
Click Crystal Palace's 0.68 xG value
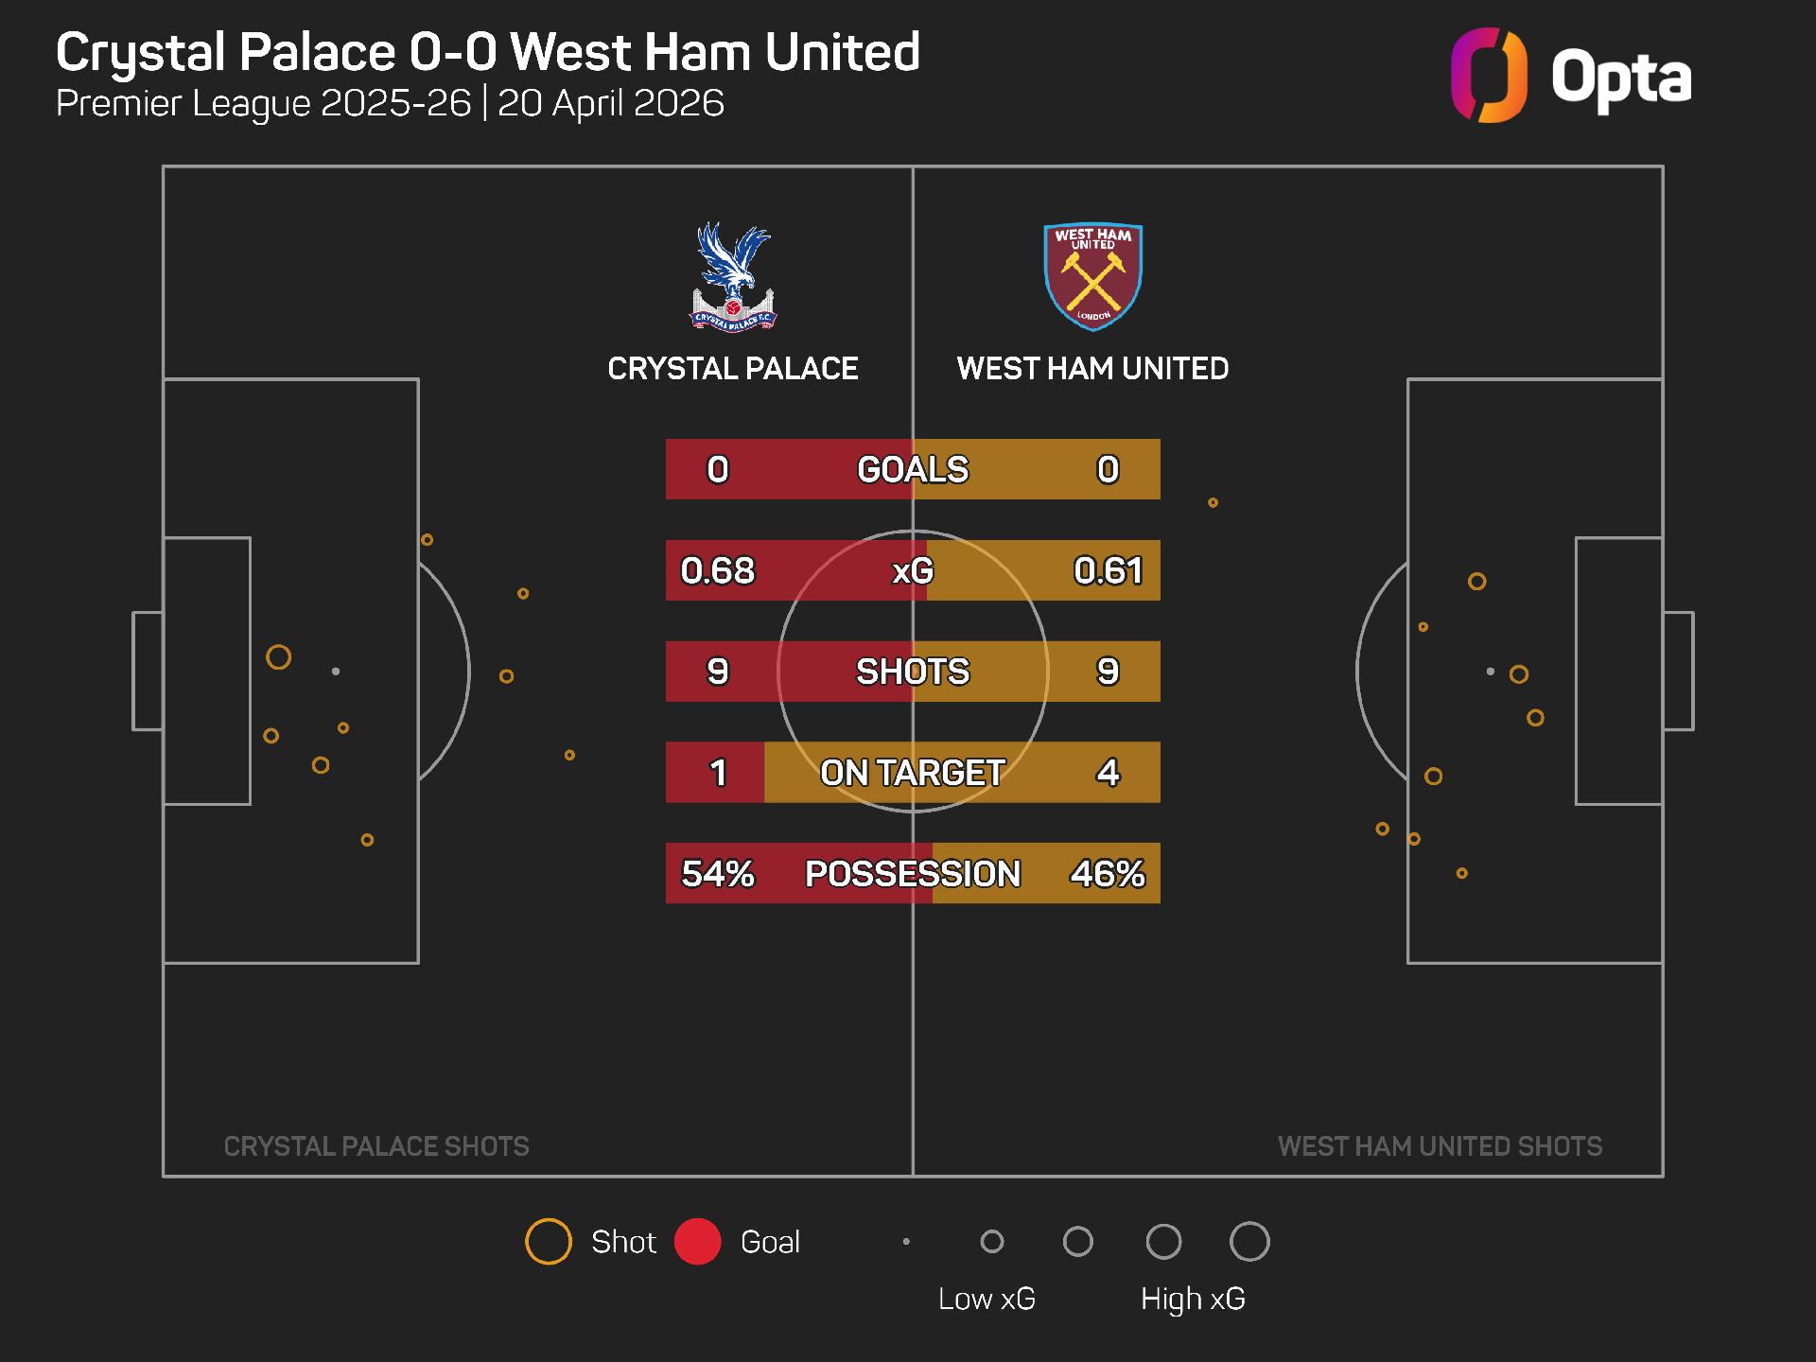pyautogui.click(x=718, y=570)
